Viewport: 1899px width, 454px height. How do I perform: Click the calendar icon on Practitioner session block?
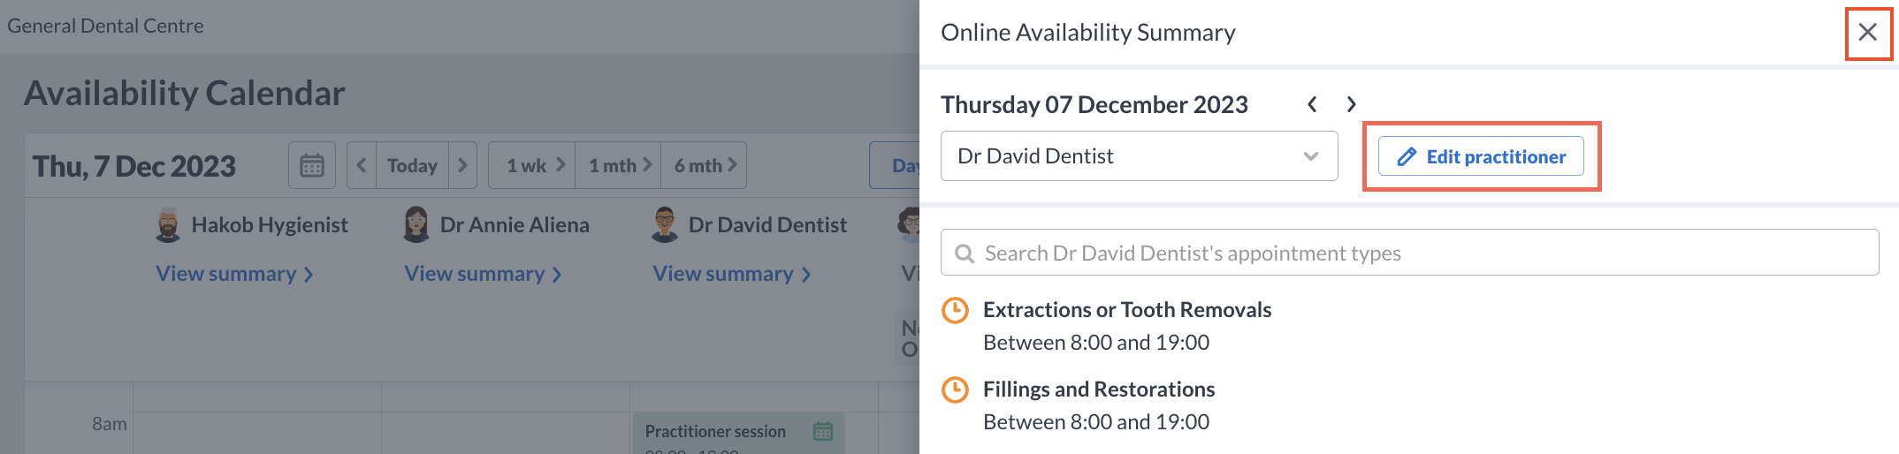coord(823,431)
